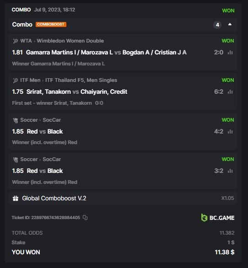Image resolution: width=248 pixels, height=268 pixels.
Task: Copy the Ticket ID with copy icon
Action: [x=85, y=217]
